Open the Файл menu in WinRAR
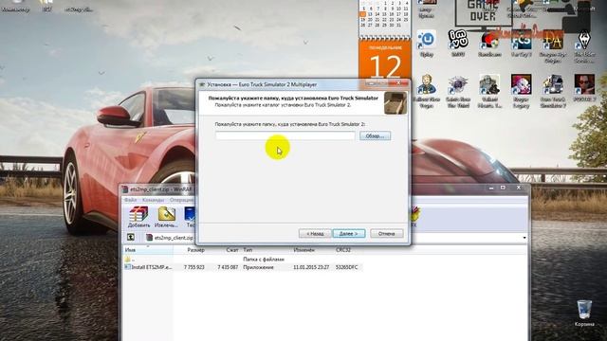607x341 pixels. click(x=131, y=200)
